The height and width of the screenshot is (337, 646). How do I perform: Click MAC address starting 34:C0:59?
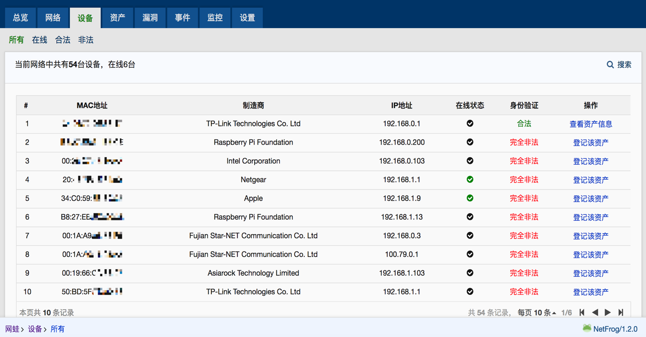tap(92, 198)
